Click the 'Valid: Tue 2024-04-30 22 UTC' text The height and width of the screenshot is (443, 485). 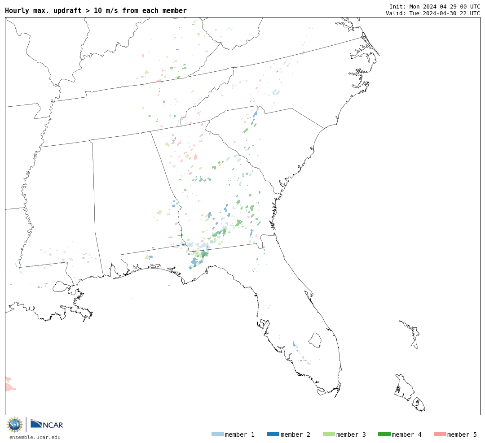433,13
